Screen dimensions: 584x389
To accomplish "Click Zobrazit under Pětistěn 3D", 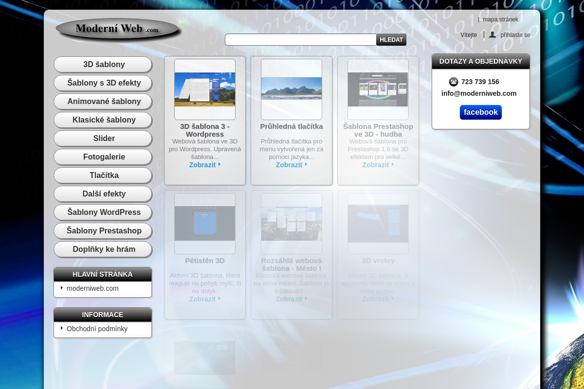I will [x=205, y=299].
